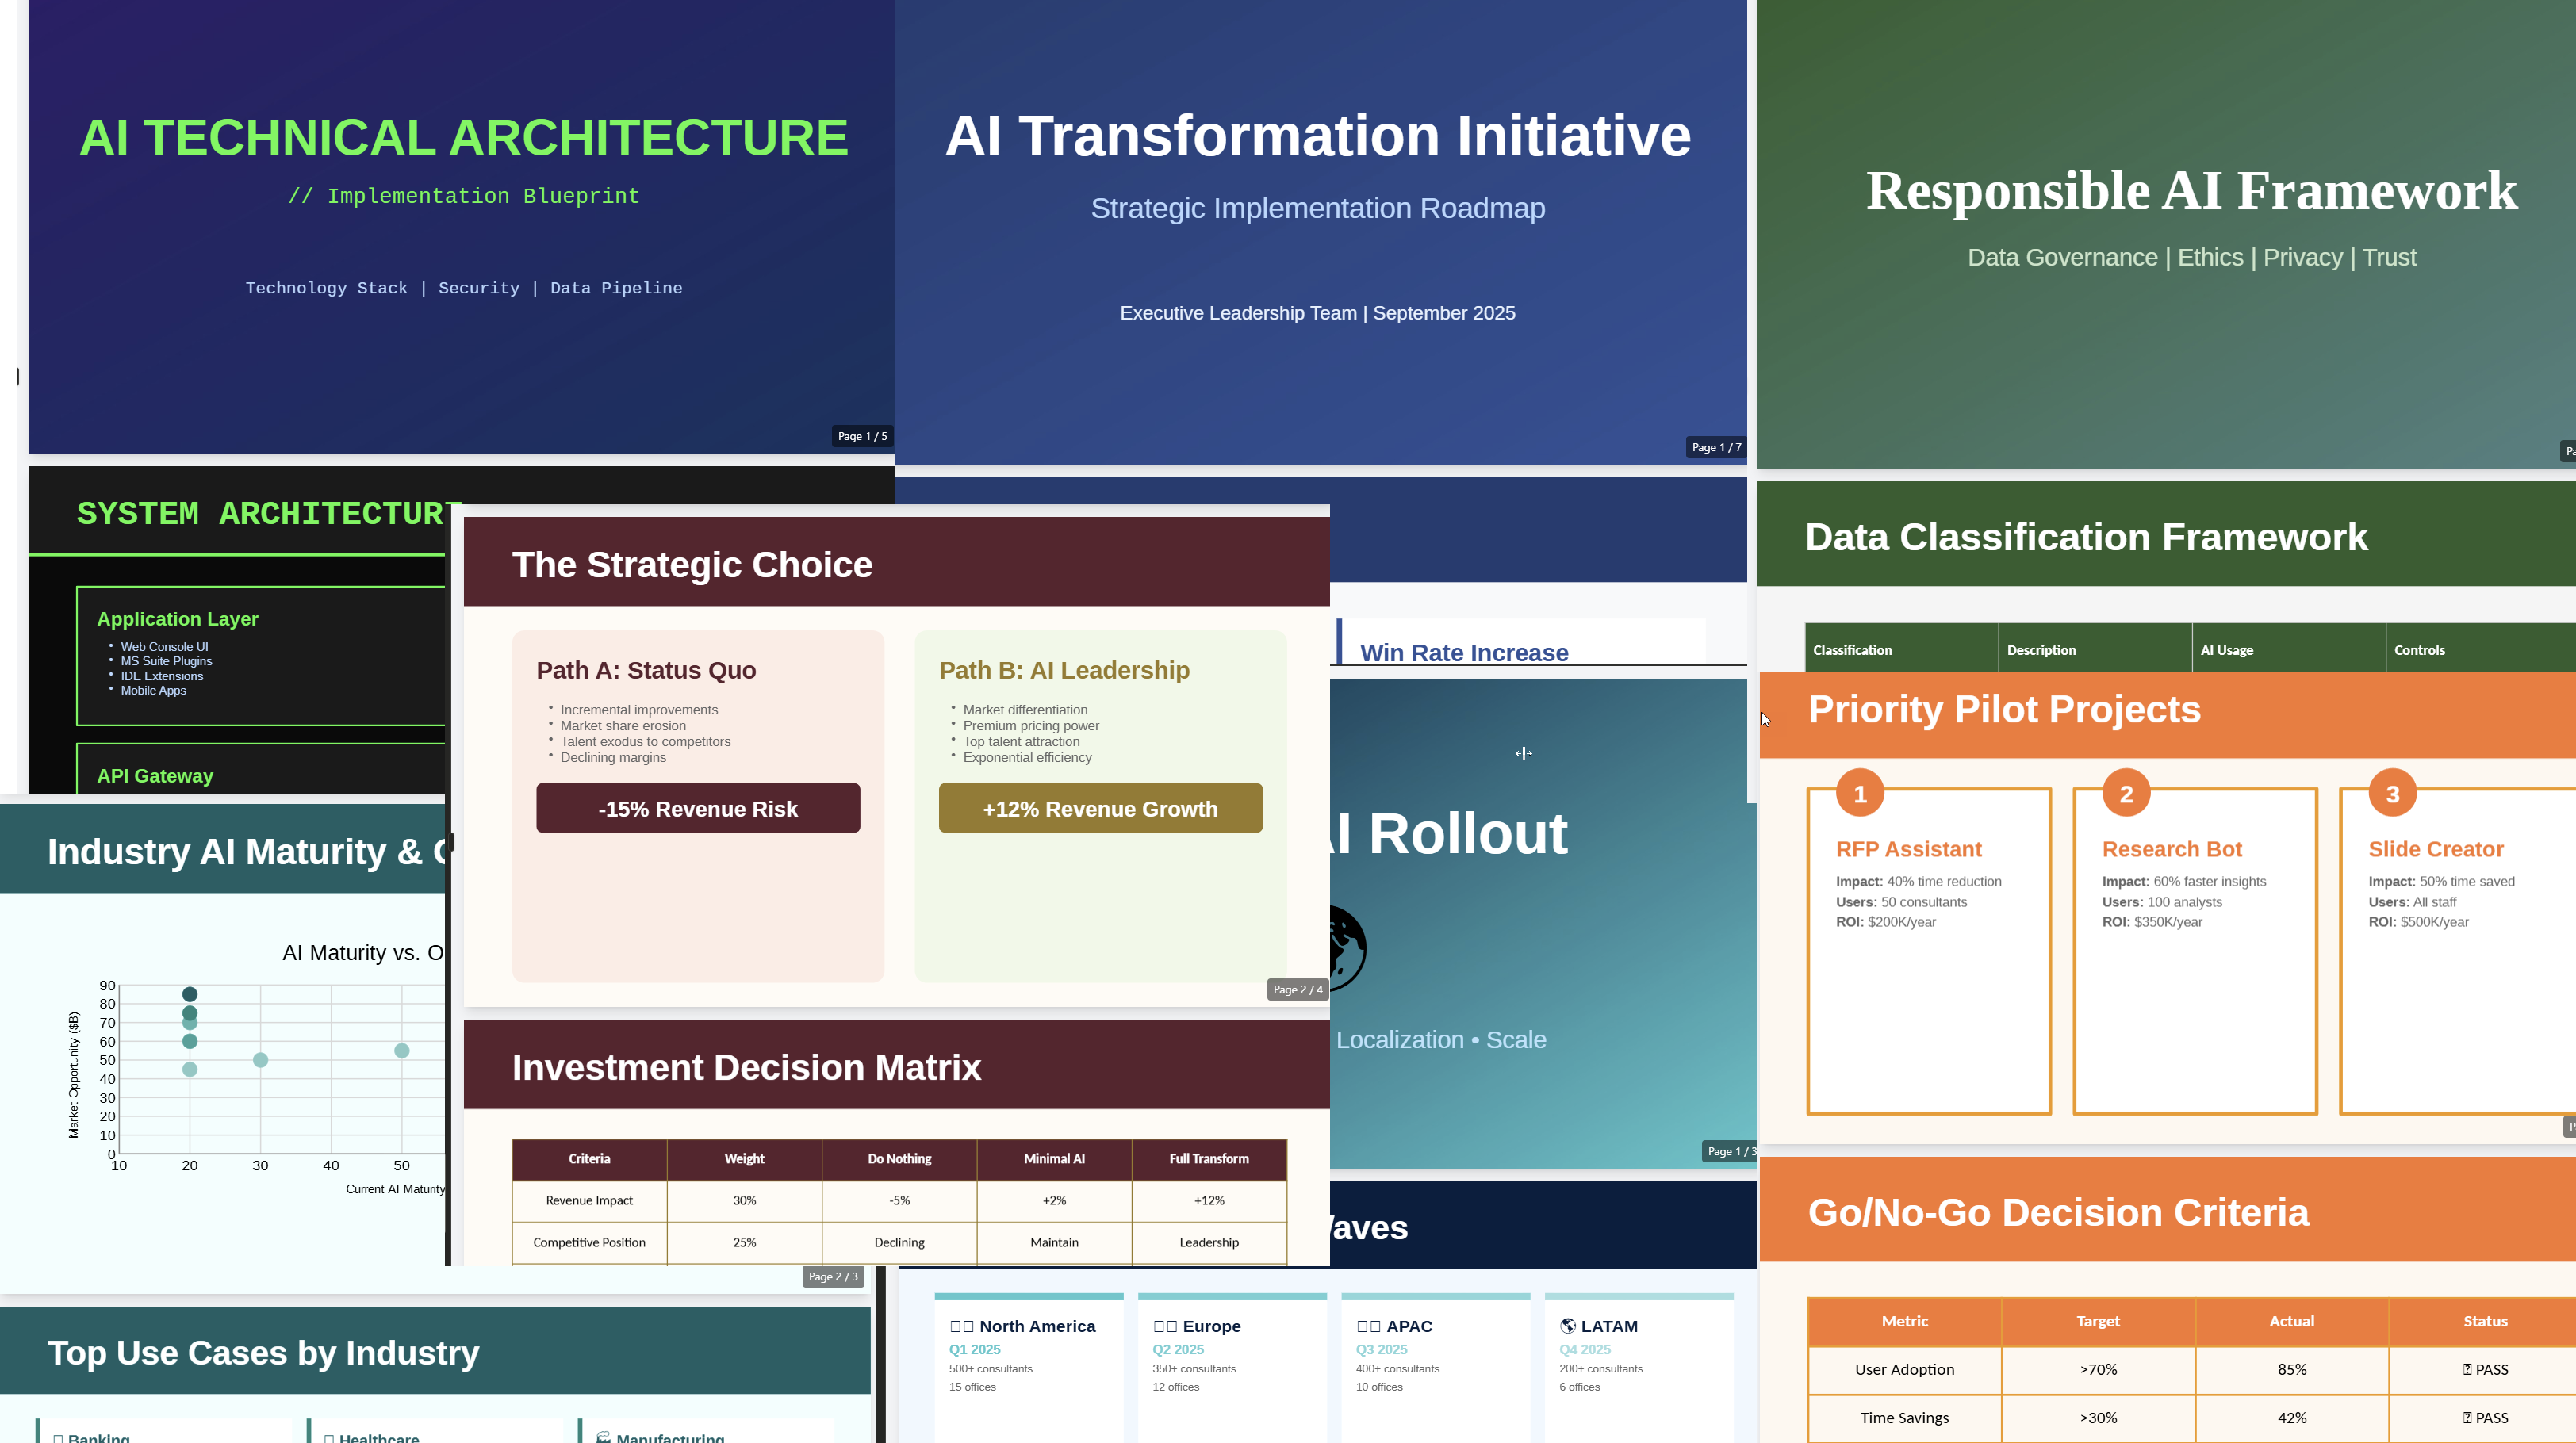Viewport: 2576px width, 1443px height.
Task: Click the PASS status icon for User Adoption
Action: pyautogui.click(x=2467, y=1369)
